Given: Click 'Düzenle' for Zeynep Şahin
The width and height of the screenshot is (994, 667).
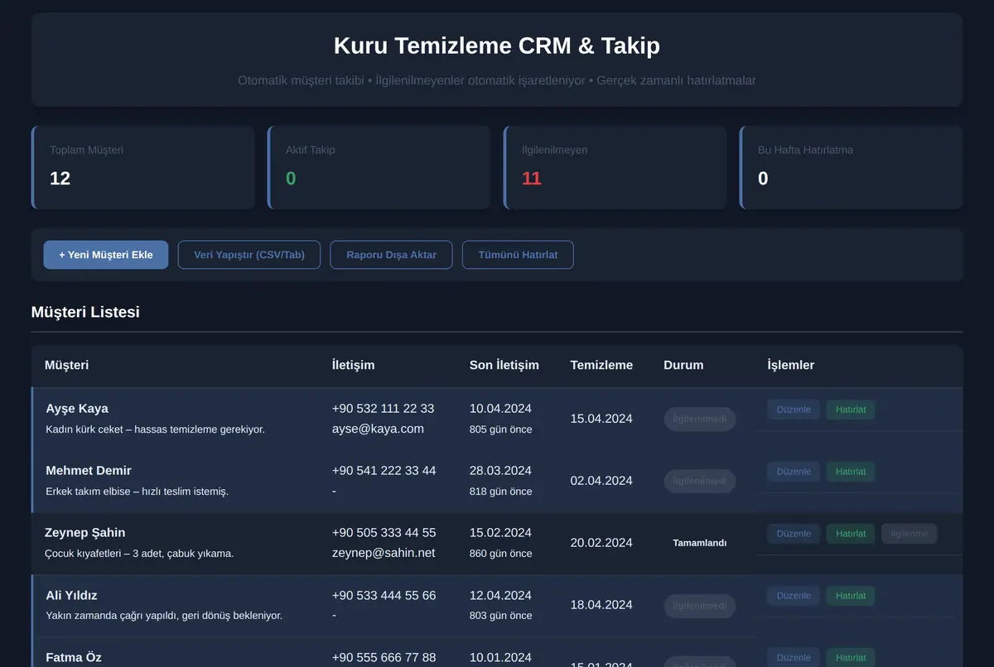Looking at the screenshot, I should [794, 534].
